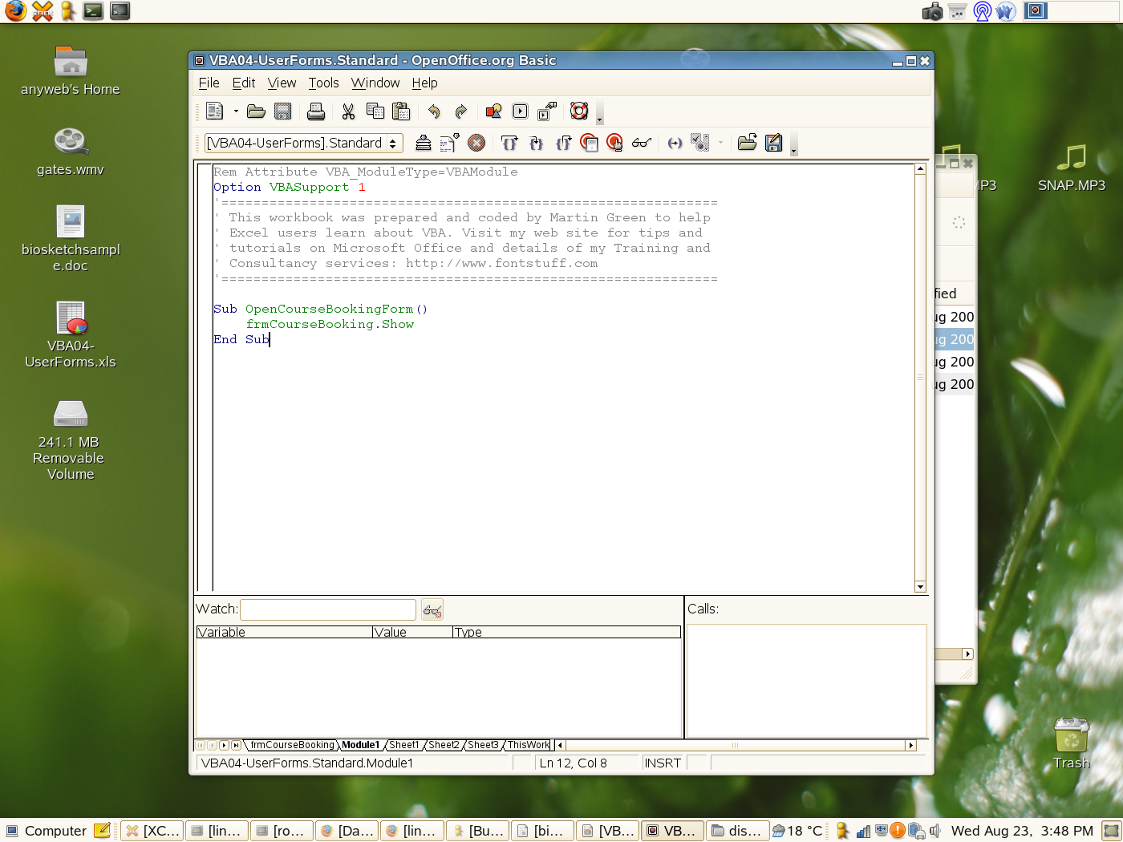The height and width of the screenshot is (842, 1123).
Task: Click the Select Macro icon
Action: click(520, 111)
